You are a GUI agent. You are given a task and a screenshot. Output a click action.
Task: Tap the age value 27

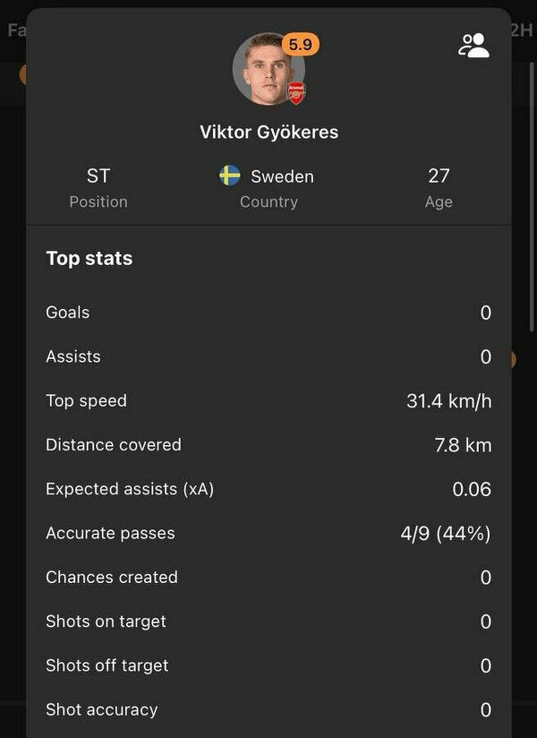click(x=439, y=176)
